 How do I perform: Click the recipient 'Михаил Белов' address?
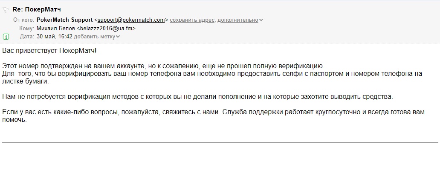pyautogui.click(x=86, y=28)
